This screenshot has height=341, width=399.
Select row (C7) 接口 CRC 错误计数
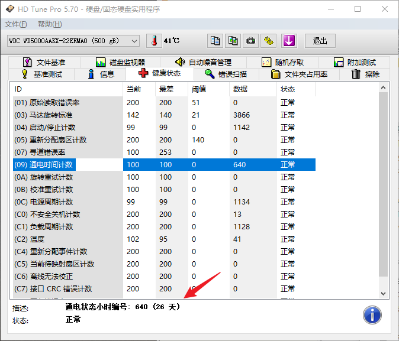(x=164, y=289)
